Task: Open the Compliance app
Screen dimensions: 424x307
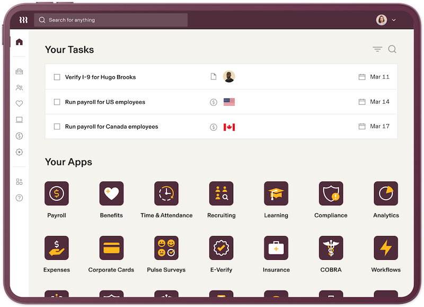Action: [331, 194]
